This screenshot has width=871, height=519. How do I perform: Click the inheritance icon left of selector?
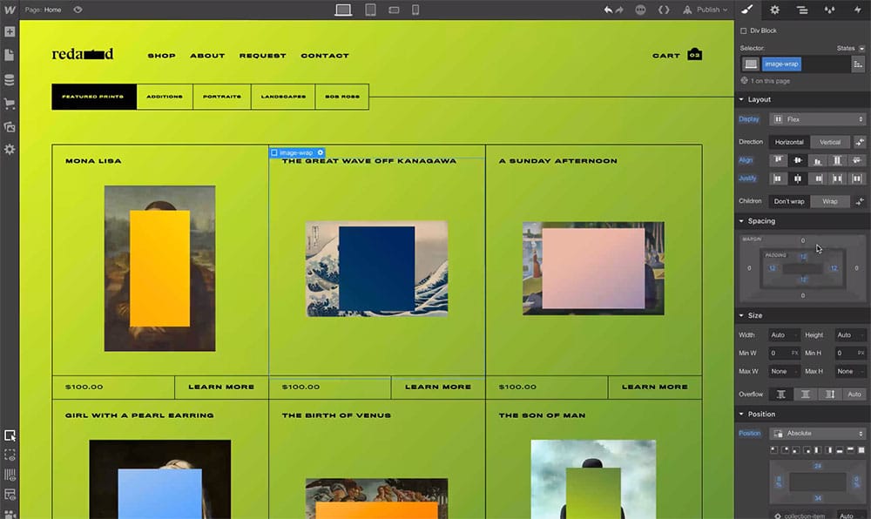point(751,64)
